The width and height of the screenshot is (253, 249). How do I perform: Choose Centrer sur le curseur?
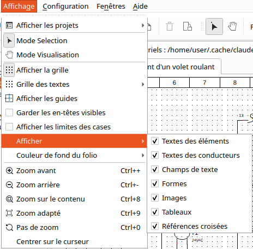tap(74, 242)
